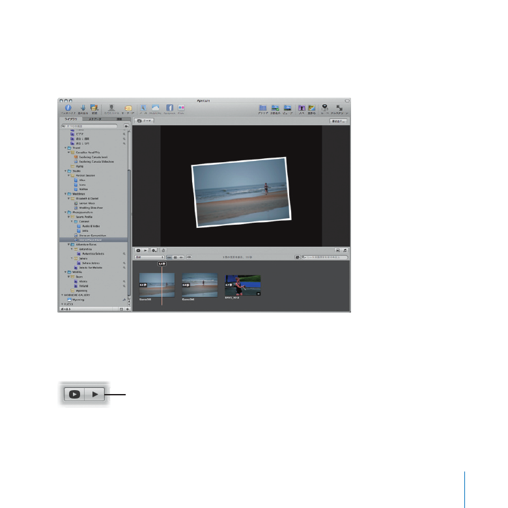508x508 pixels.
Task: Click the playhead time marker above slides
Action: [x=162, y=264]
